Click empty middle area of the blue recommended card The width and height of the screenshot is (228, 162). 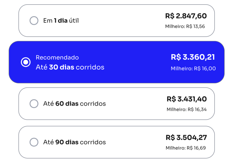pyautogui.click(x=135, y=62)
